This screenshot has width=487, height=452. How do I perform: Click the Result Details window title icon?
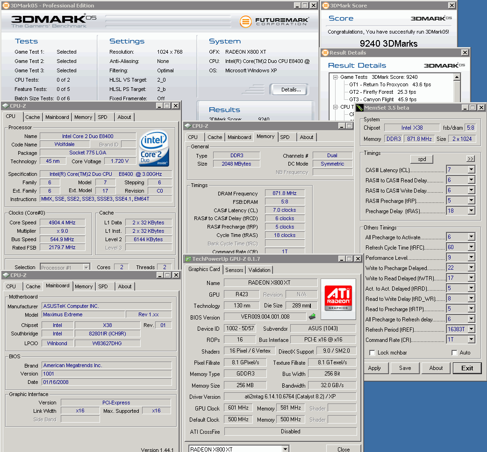tap(325, 53)
